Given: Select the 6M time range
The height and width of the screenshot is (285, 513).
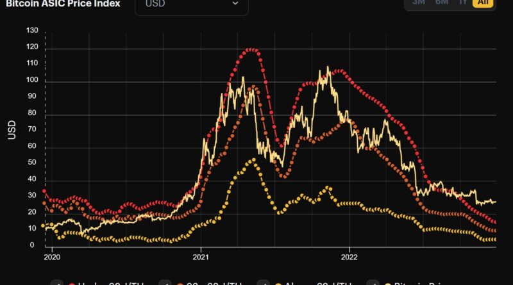Looking at the screenshot, I should pyautogui.click(x=441, y=3).
